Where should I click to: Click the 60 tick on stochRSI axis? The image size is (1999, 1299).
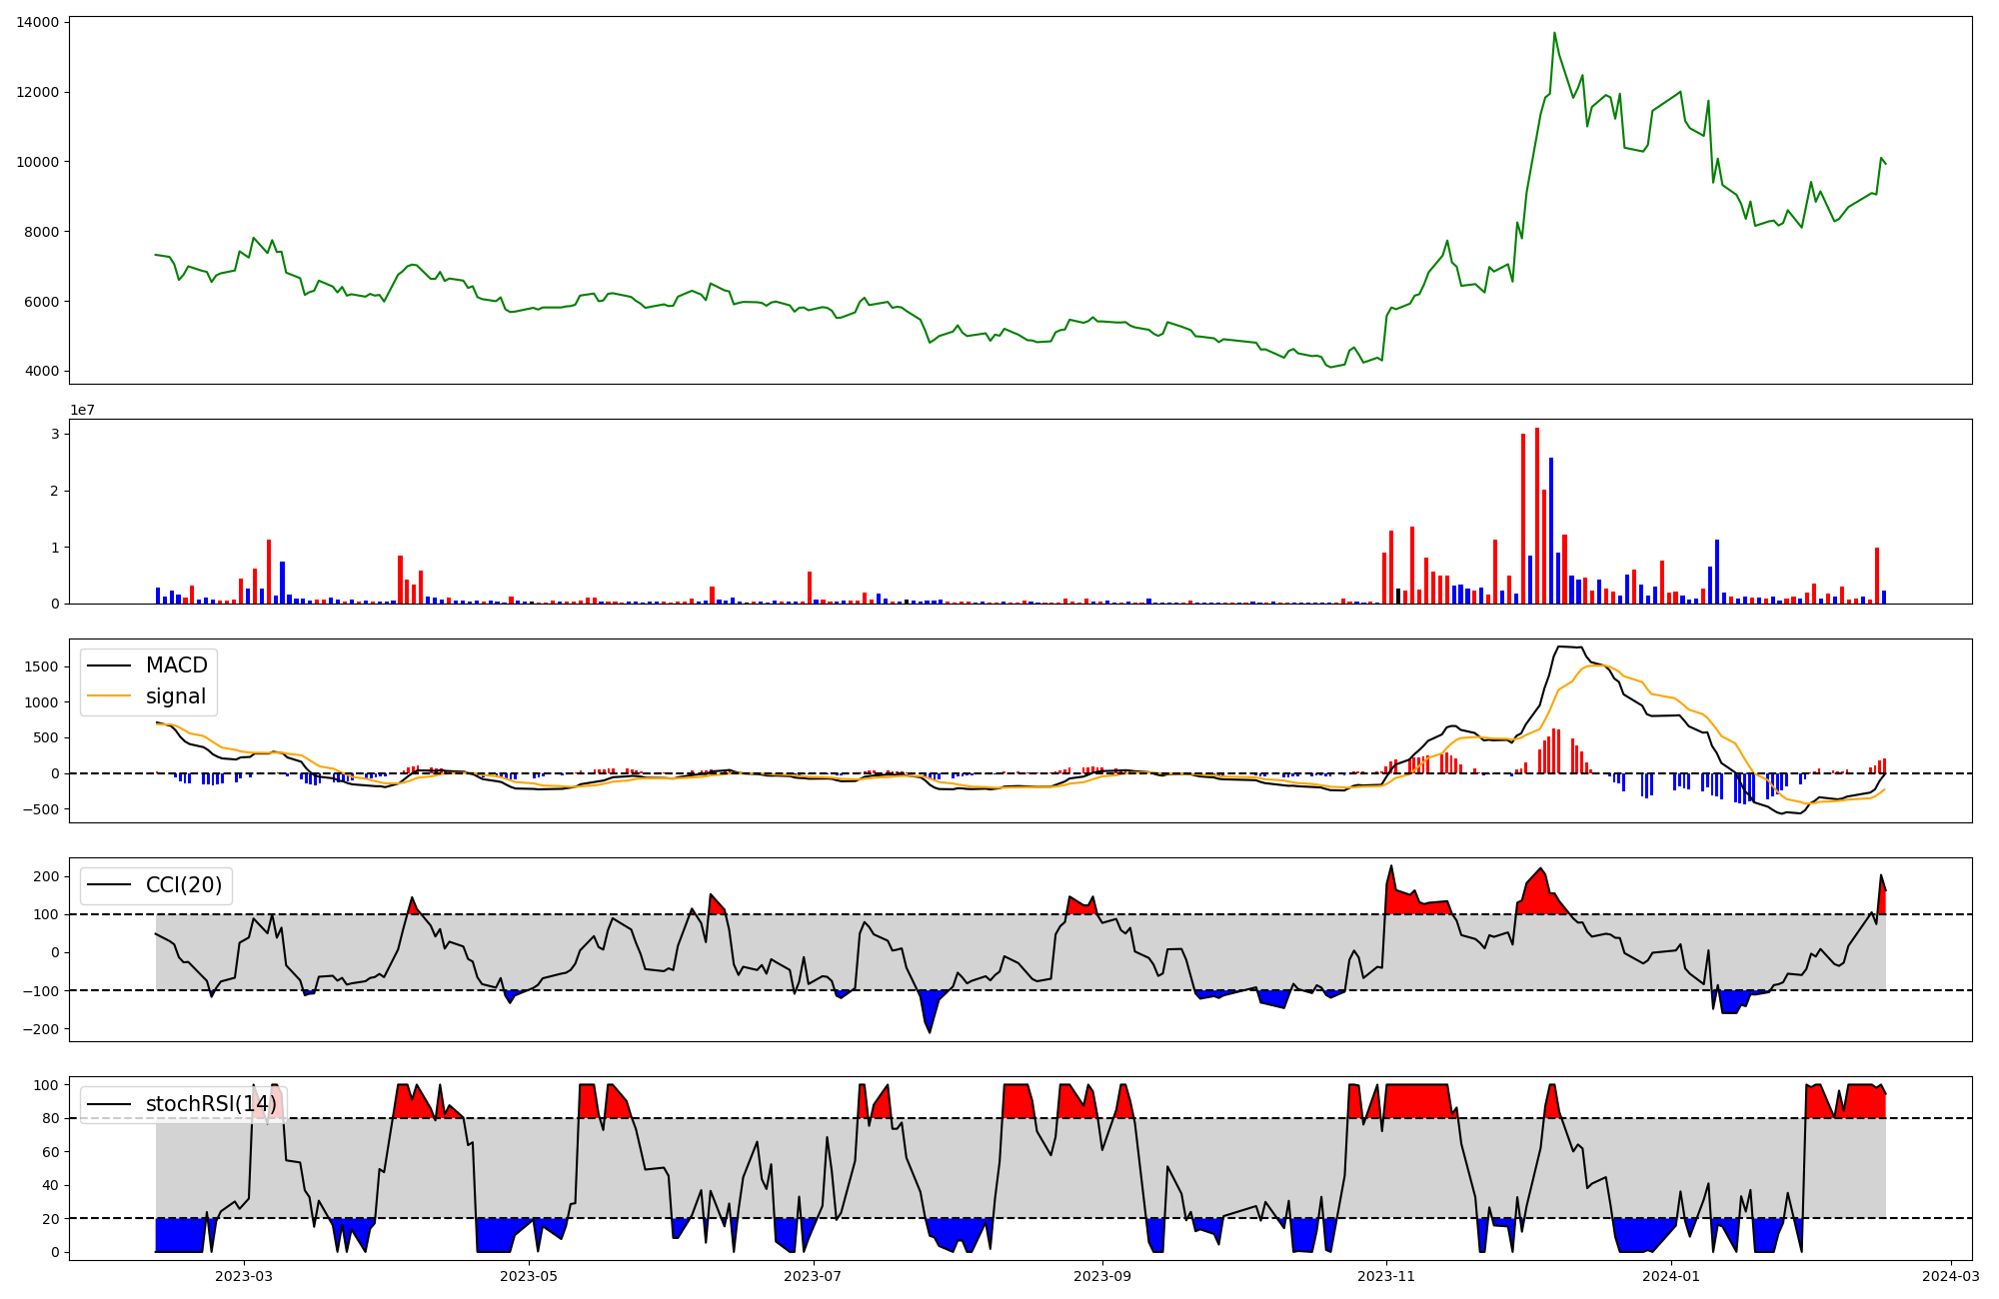coord(51,1152)
